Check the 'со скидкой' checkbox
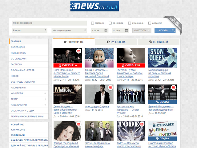The width and height of the screenshot is (197, 148). [x=110, y=23]
